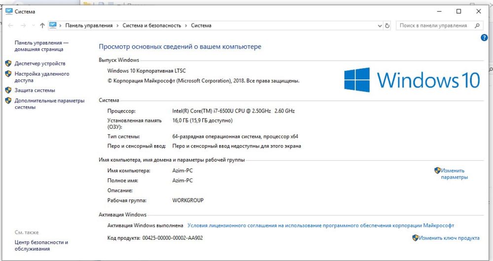The height and width of the screenshot is (261, 493).
Task: Click the computer icon in address bar
Action: (x=53, y=26)
